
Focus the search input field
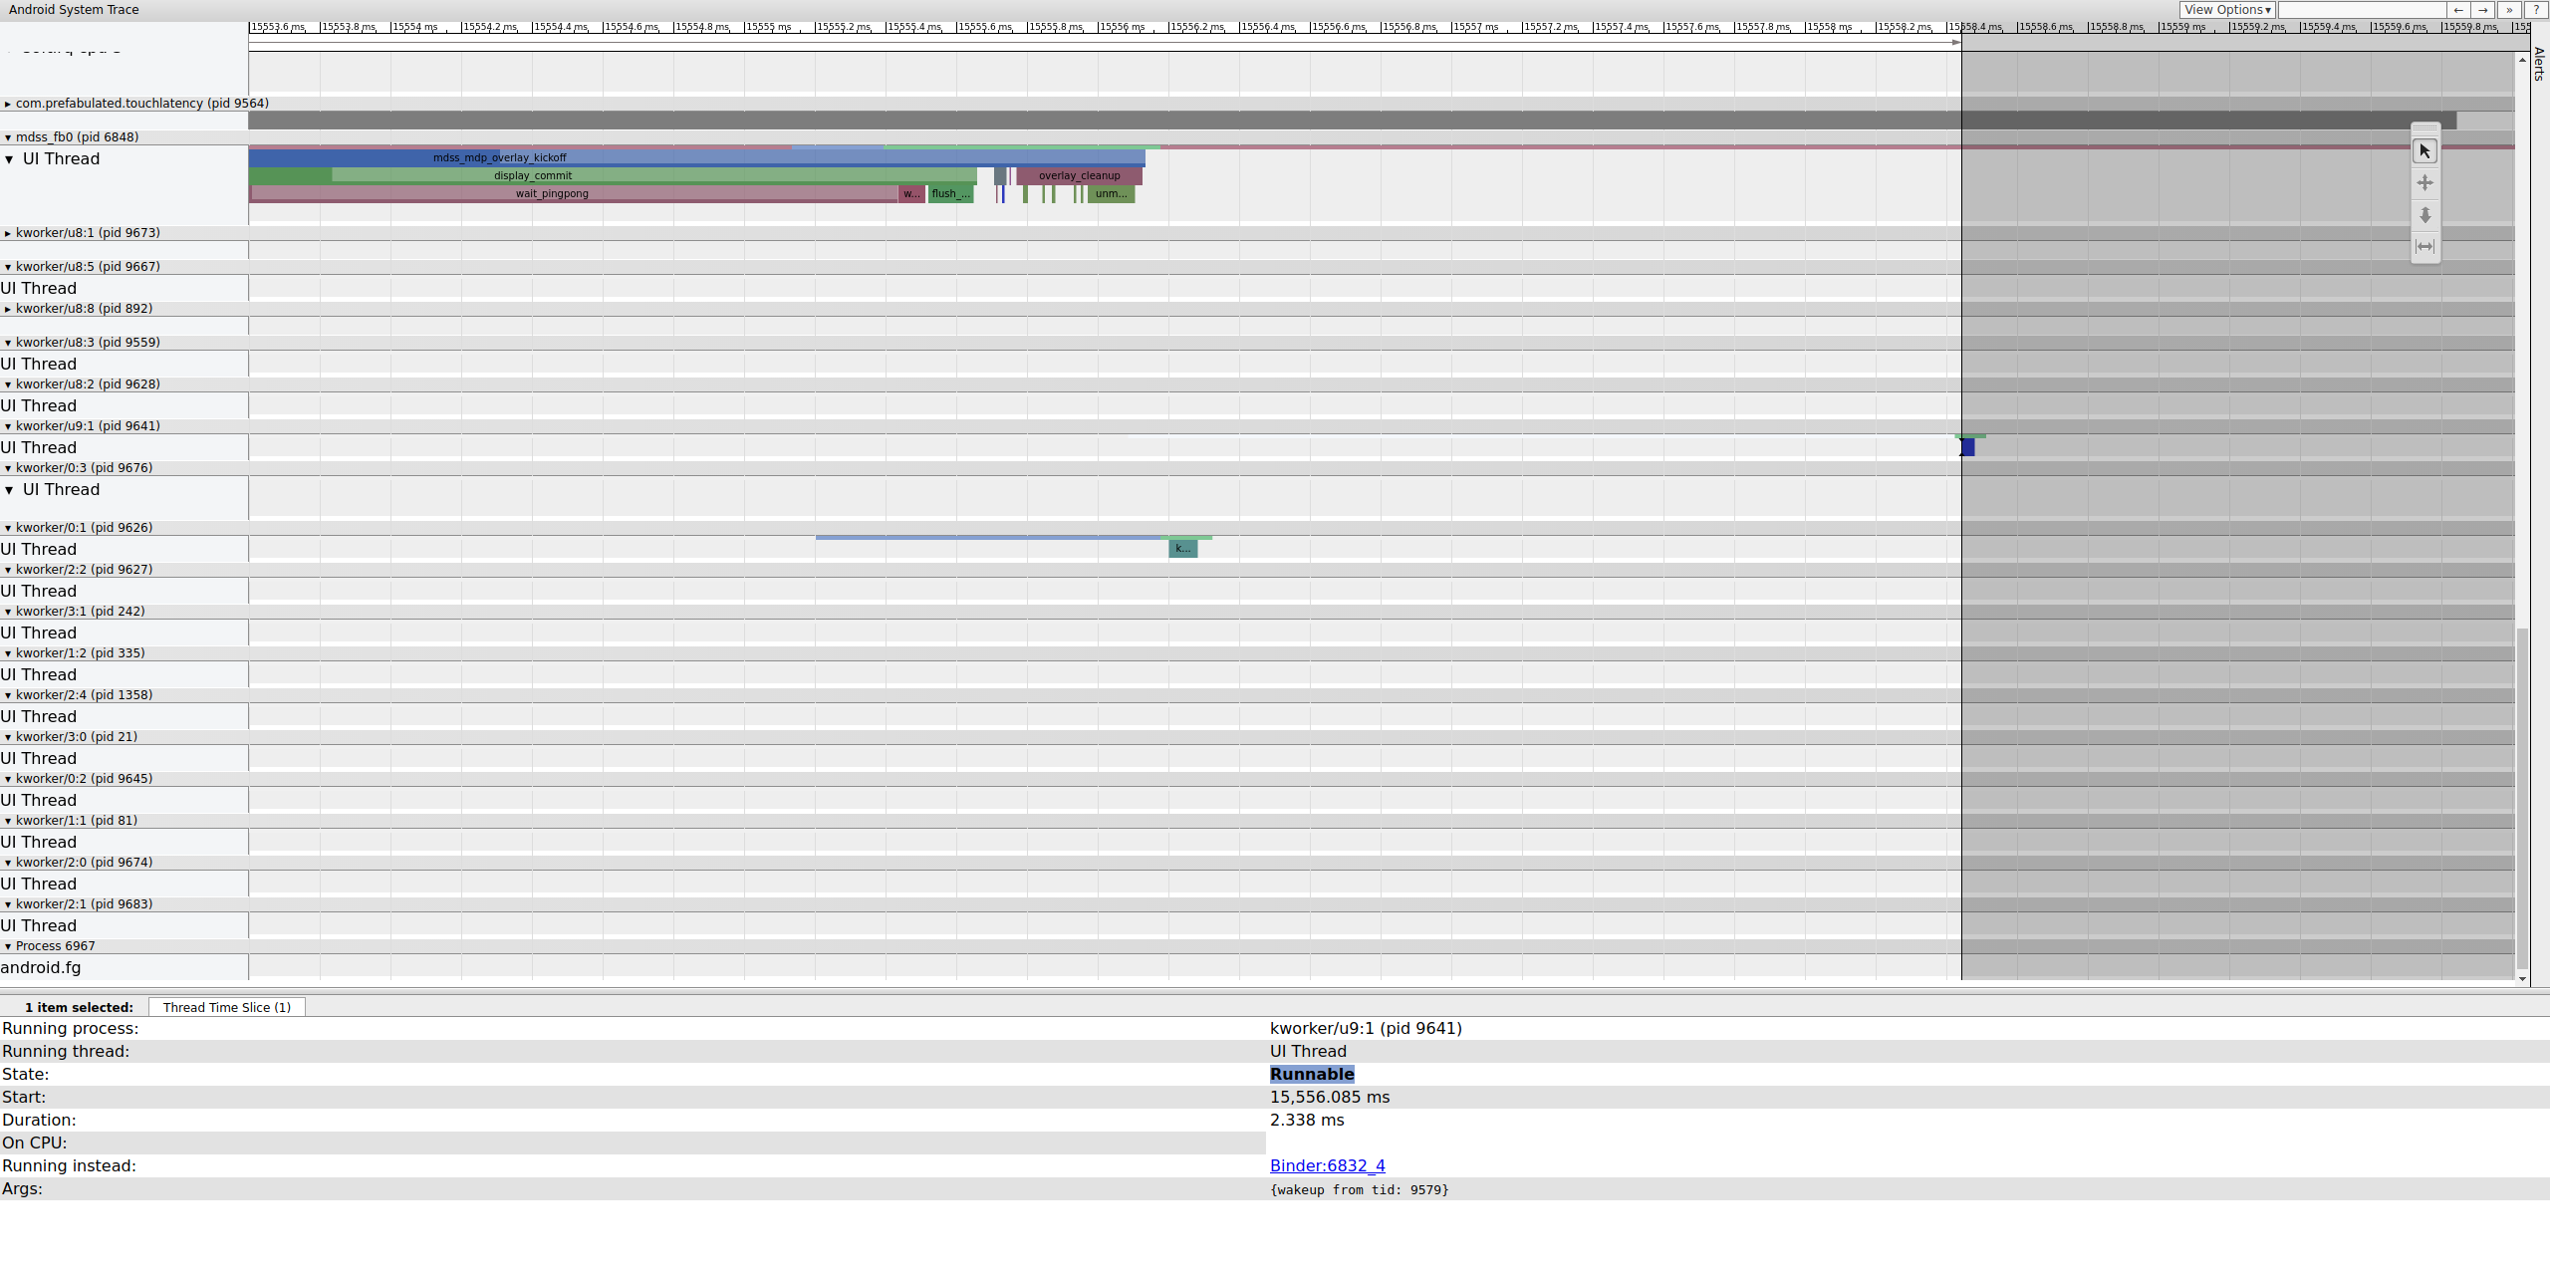pyautogui.click(x=2361, y=10)
